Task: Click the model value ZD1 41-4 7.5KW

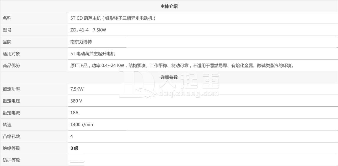Action: click(x=88, y=30)
